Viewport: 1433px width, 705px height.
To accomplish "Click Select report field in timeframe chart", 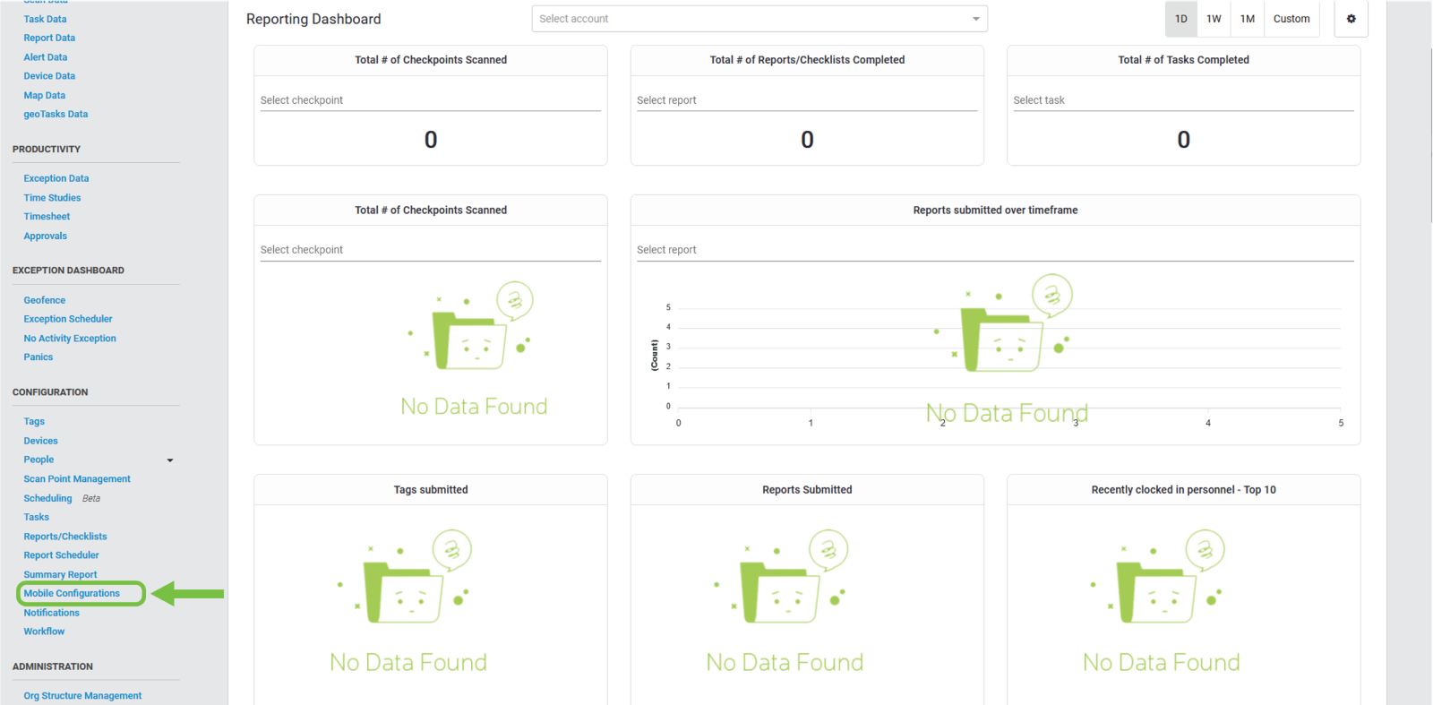I will click(994, 250).
